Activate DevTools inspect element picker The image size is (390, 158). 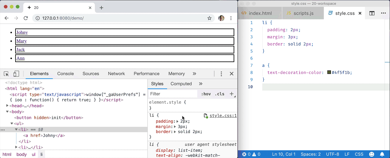point(6,74)
